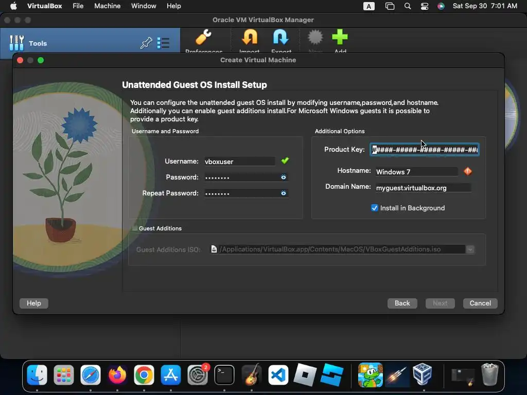The height and width of the screenshot is (395, 527).
Task: Open the green crocodile game in the Dock
Action: click(370, 375)
